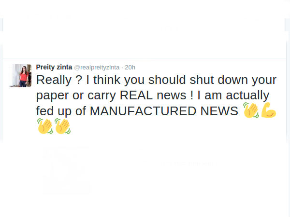Click the waving hand emoji after "NEWS"
The height and width of the screenshot is (217, 290).
coord(251,110)
